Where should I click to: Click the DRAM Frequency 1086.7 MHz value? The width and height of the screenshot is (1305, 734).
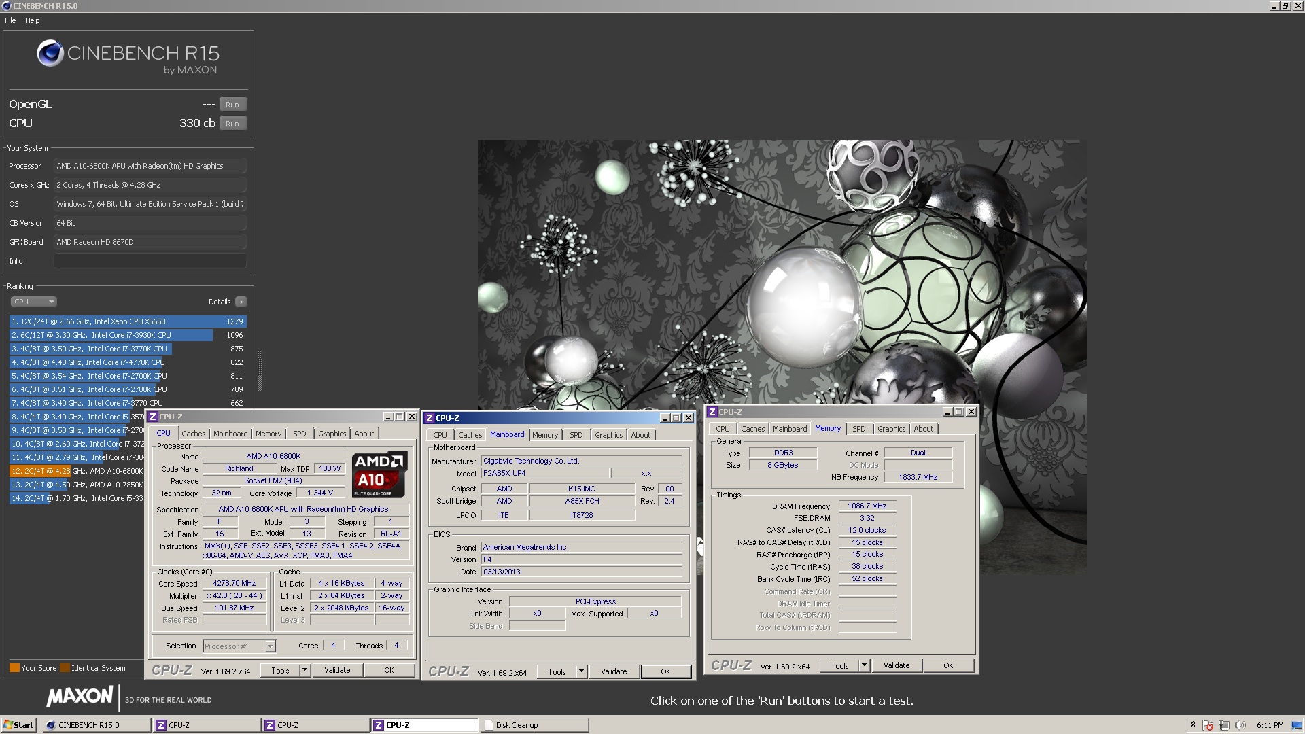pos(867,506)
